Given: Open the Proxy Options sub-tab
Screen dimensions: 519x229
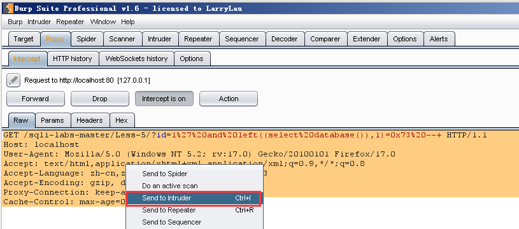Looking at the screenshot, I should [x=192, y=59].
